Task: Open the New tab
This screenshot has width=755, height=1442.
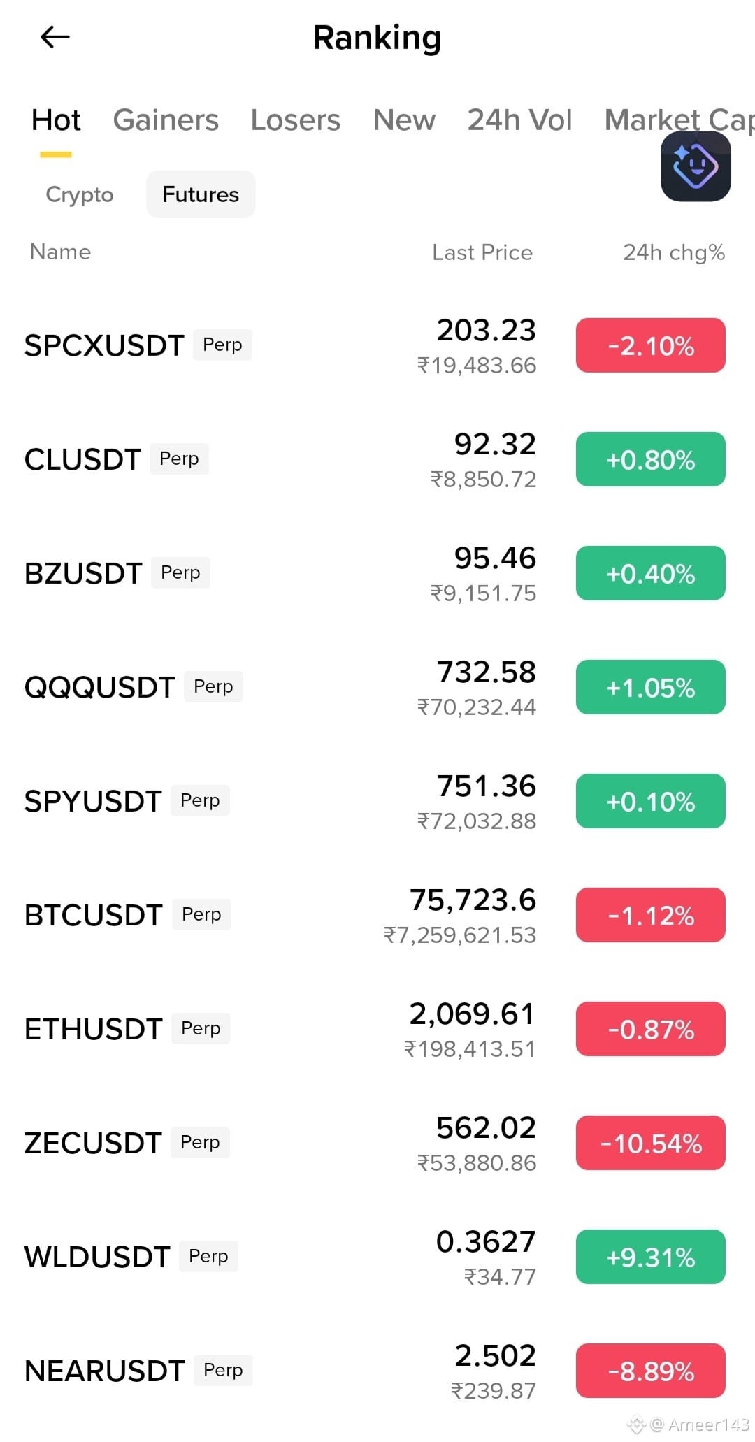Action: (x=404, y=120)
